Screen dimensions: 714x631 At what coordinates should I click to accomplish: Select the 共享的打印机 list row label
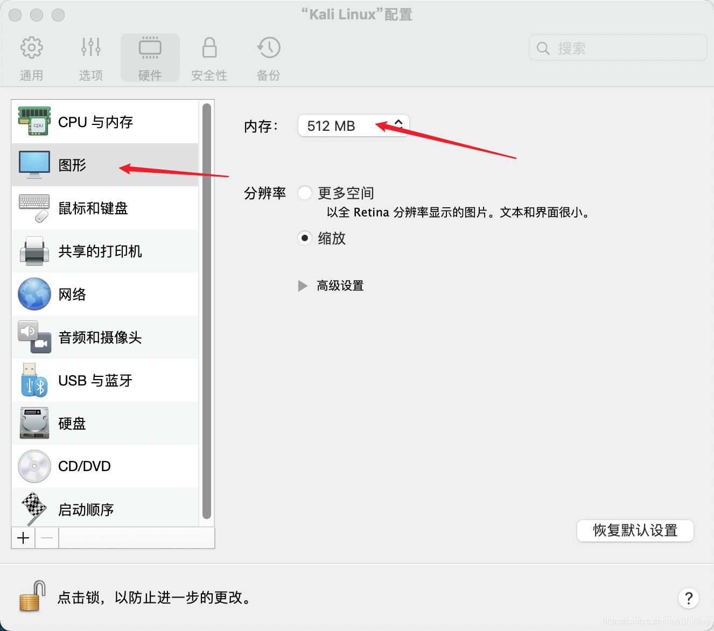click(100, 251)
